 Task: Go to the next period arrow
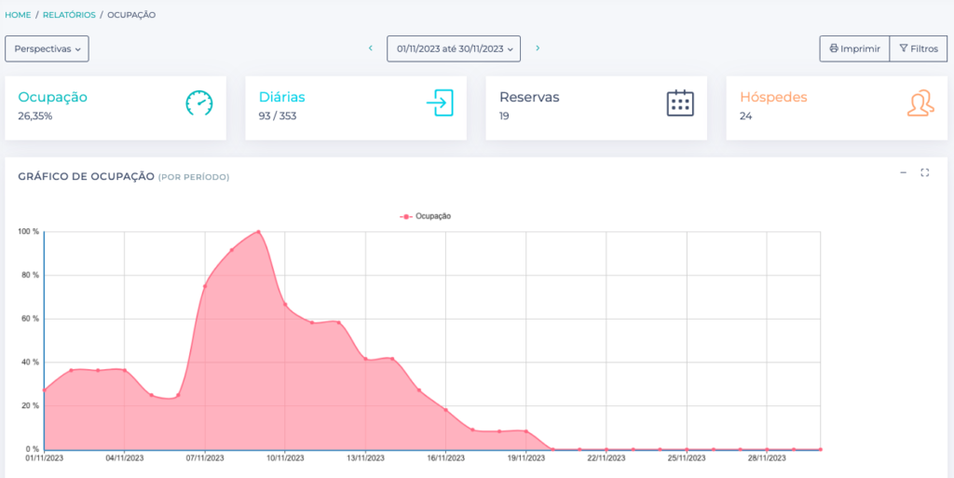[538, 48]
